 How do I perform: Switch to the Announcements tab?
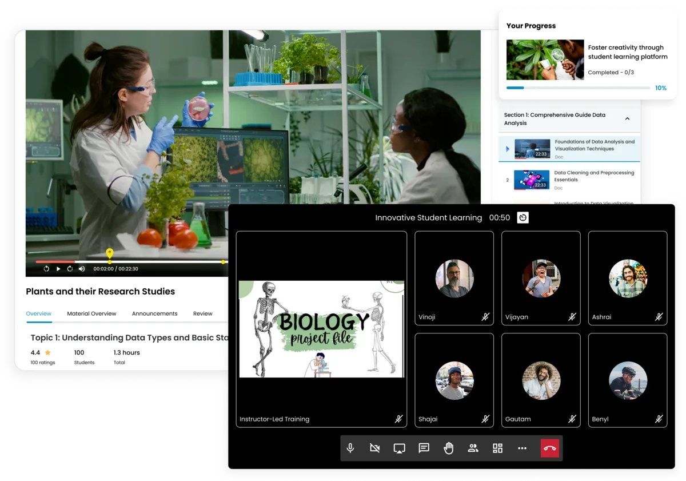pyautogui.click(x=154, y=313)
